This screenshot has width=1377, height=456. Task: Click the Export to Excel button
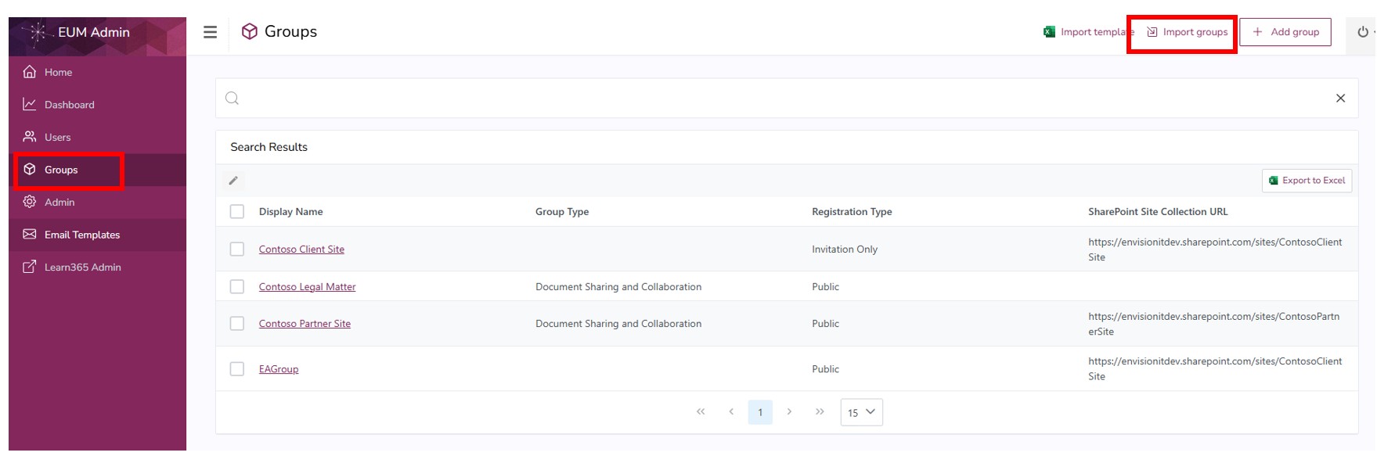pos(1307,181)
